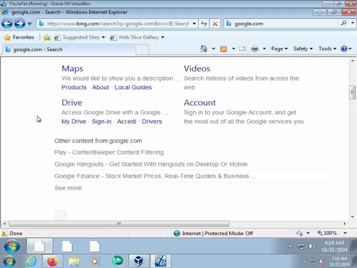
Task: Expand the Print dropdown arrow
Action: pyautogui.click(x=264, y=49)
